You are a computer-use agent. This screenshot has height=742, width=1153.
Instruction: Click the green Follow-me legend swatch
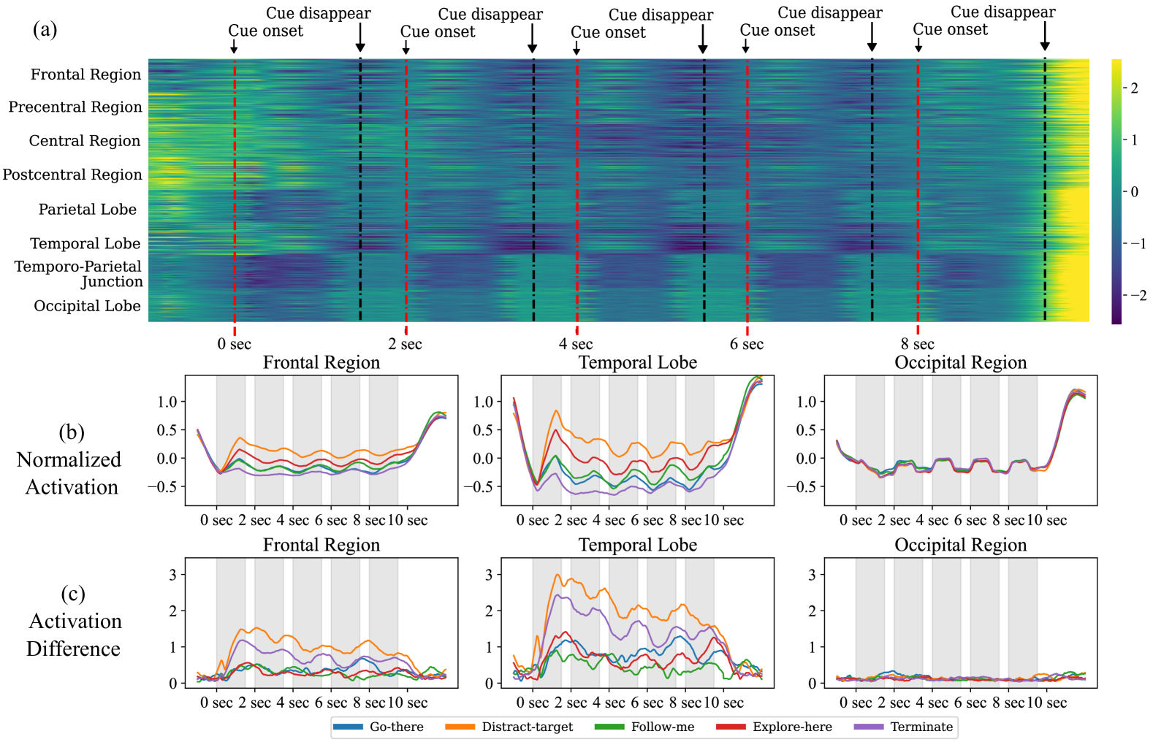point(609,727)
